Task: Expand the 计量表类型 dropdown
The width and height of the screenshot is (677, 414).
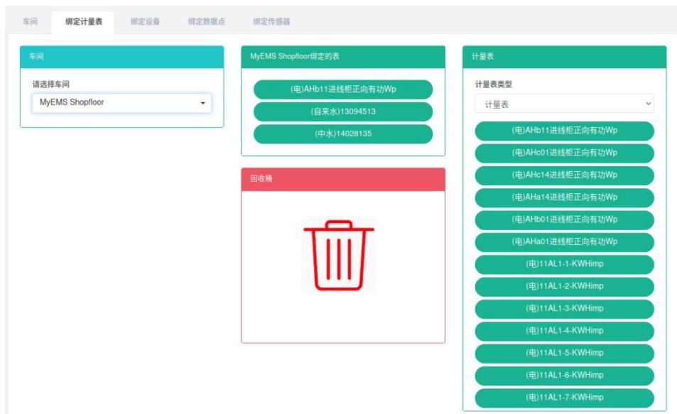Action: [x=564, y=104]
